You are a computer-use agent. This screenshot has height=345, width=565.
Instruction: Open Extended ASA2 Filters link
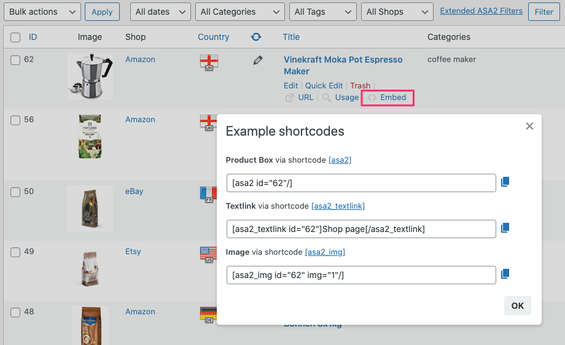[x=481, y=11]
